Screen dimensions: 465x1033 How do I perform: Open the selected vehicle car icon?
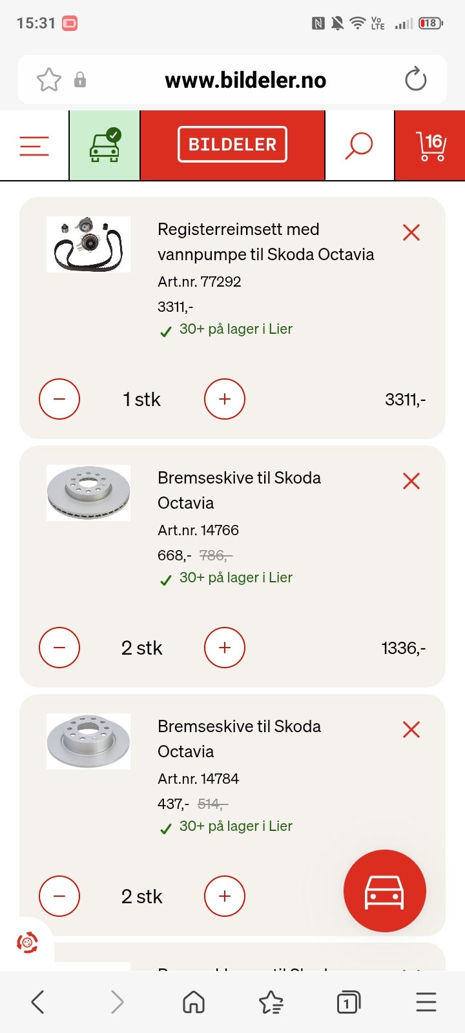click(x=104, y=146)
